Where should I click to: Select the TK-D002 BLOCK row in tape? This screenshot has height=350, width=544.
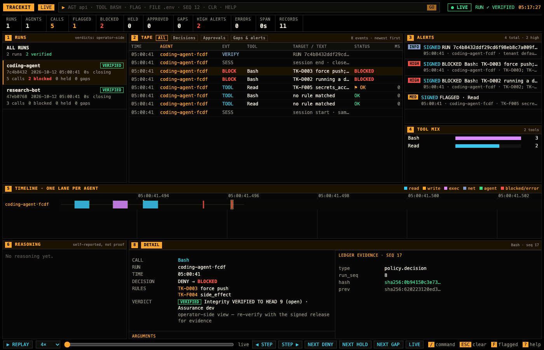coord(266,79)
